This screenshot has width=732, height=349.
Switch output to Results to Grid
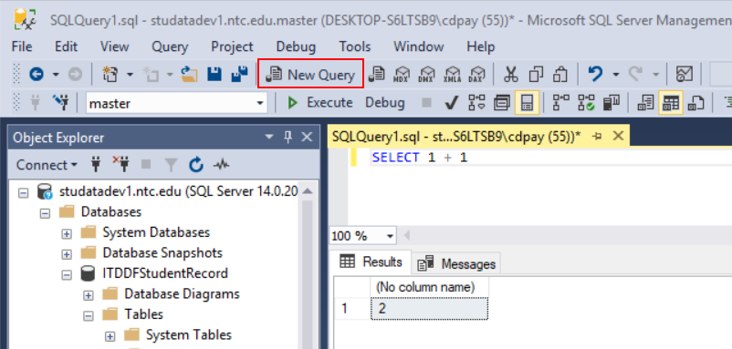[671, 103]
